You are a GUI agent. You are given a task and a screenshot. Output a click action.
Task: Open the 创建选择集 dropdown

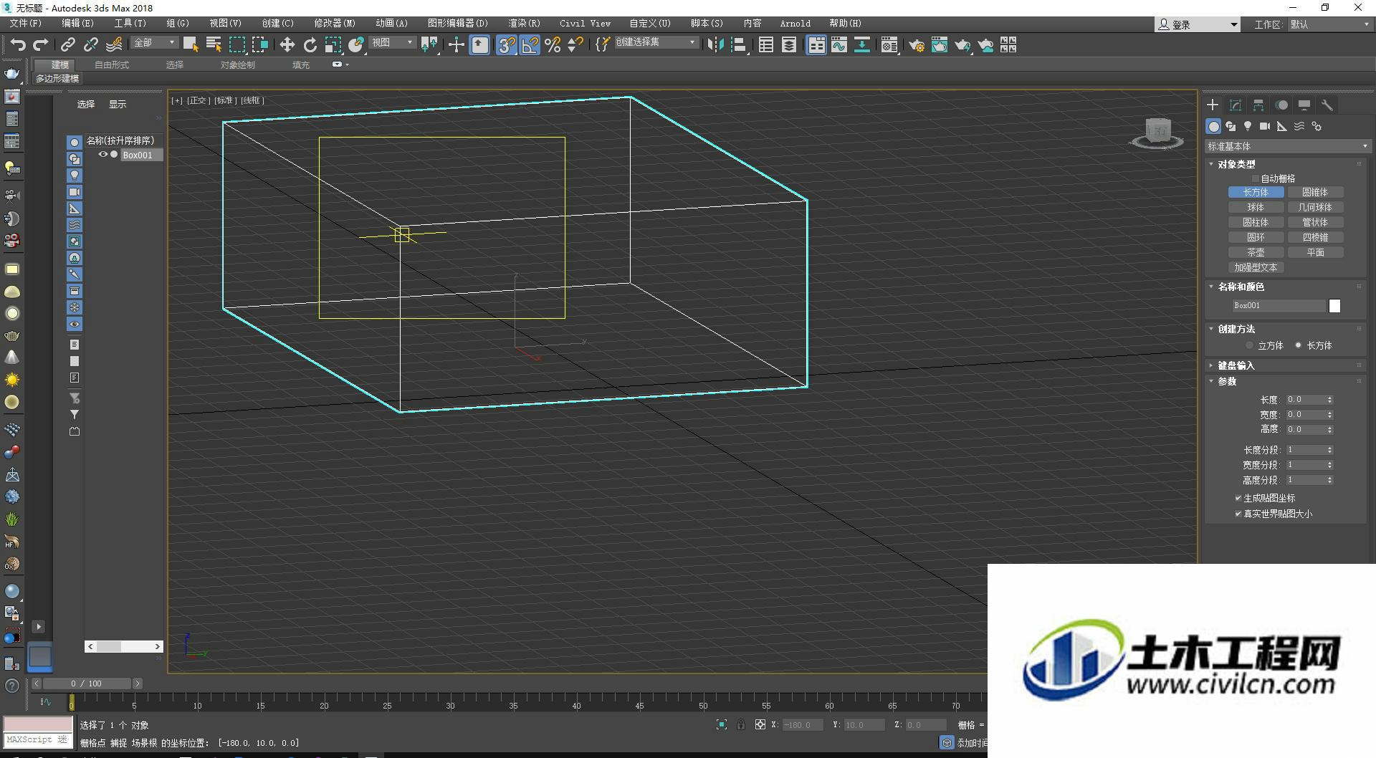[656, 43]
